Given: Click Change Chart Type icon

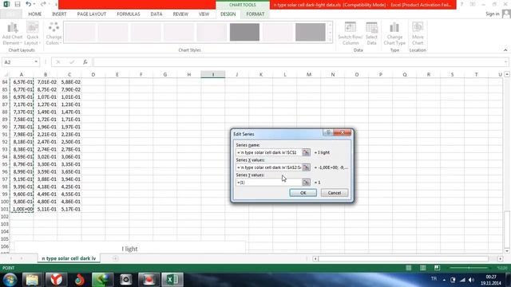Looking at the screenshot, I should click(394, 33).
